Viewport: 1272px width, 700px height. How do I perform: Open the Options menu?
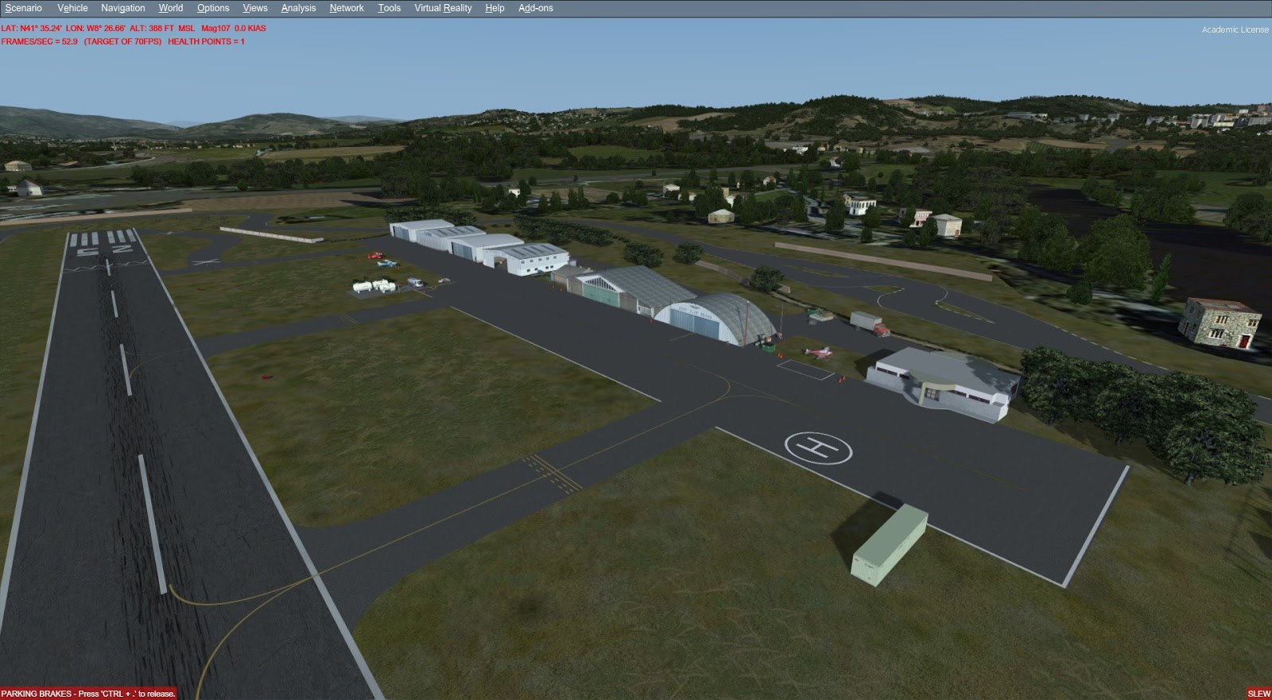pos(213,8)
